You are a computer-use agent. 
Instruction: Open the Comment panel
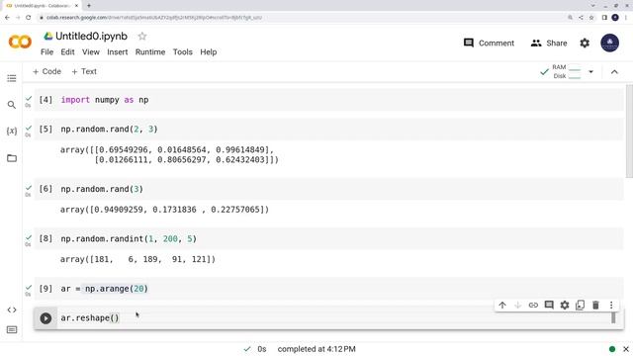tap(489, 43)
